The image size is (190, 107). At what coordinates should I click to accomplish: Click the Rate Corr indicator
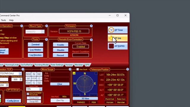pos(121,99)
